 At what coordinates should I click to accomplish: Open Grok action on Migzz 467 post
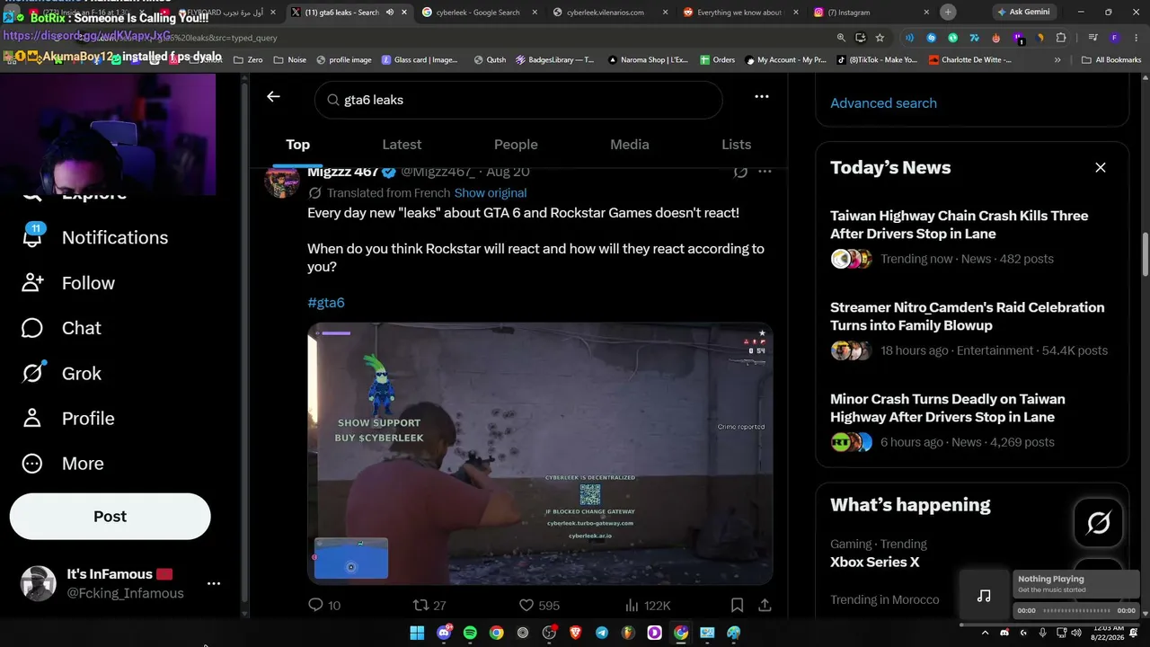(740, 172)
